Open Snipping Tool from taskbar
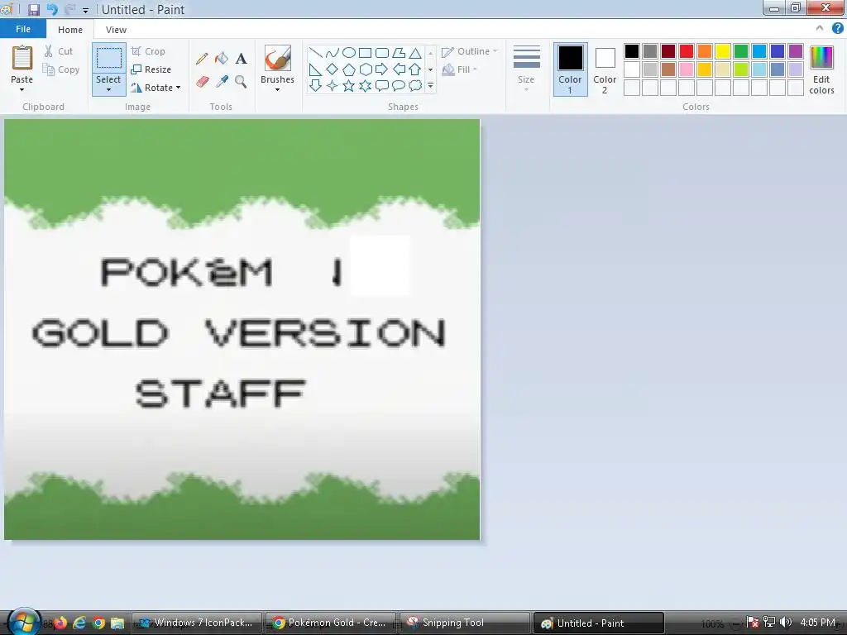Screen dimensions: 847x635 point(466,623)
